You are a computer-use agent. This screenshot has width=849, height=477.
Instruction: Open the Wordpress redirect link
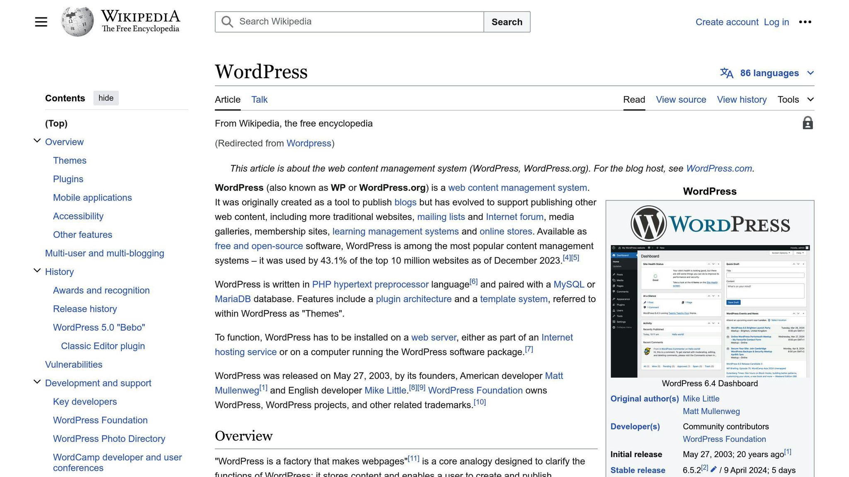309,143
